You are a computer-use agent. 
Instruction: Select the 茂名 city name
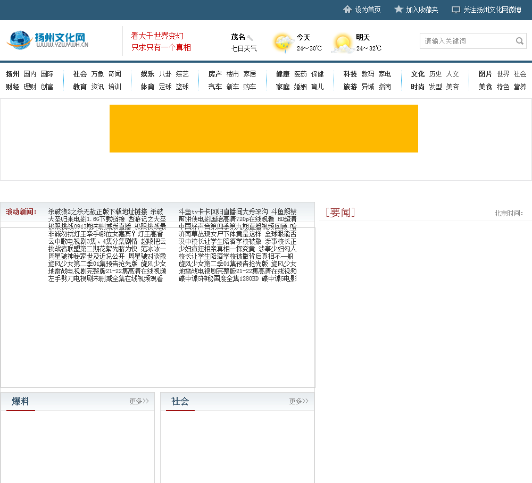[238, 37]
